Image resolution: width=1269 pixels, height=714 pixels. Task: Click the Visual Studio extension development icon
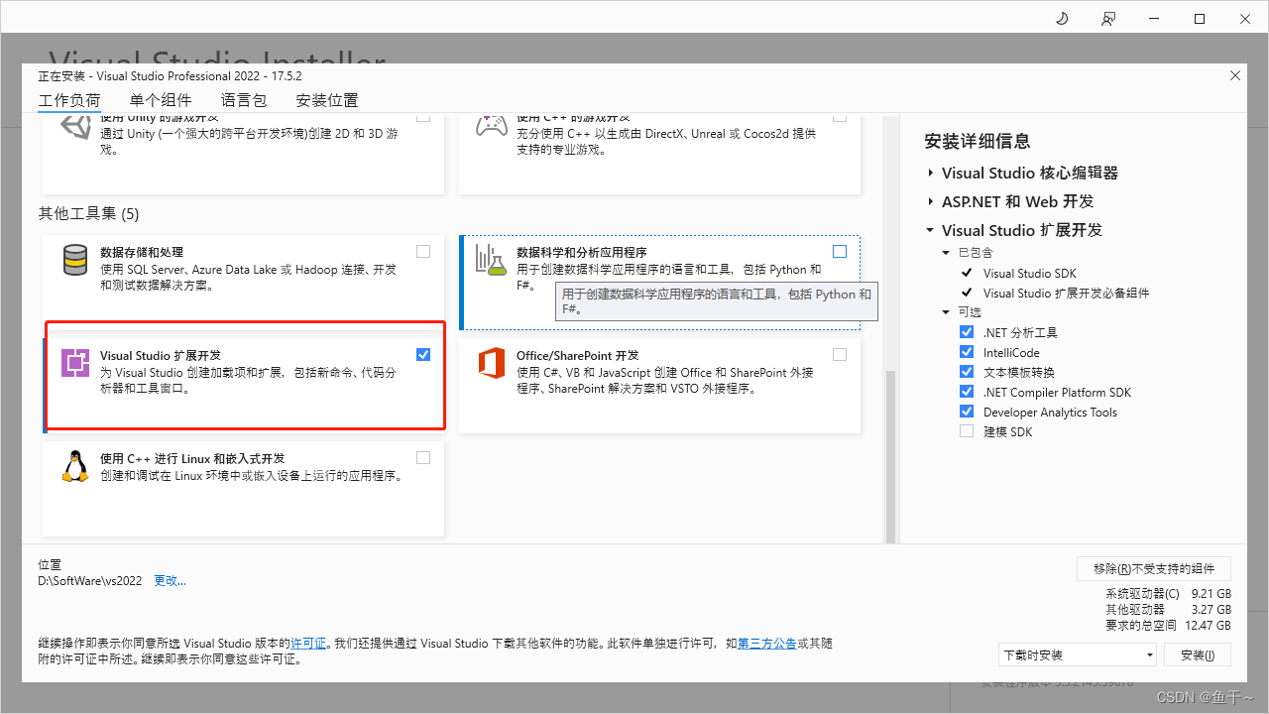[75, 363]
